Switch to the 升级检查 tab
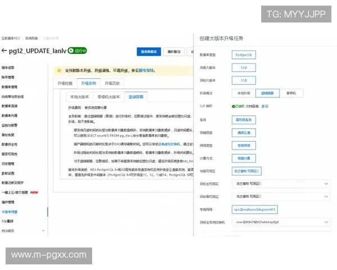 [65, 83]
